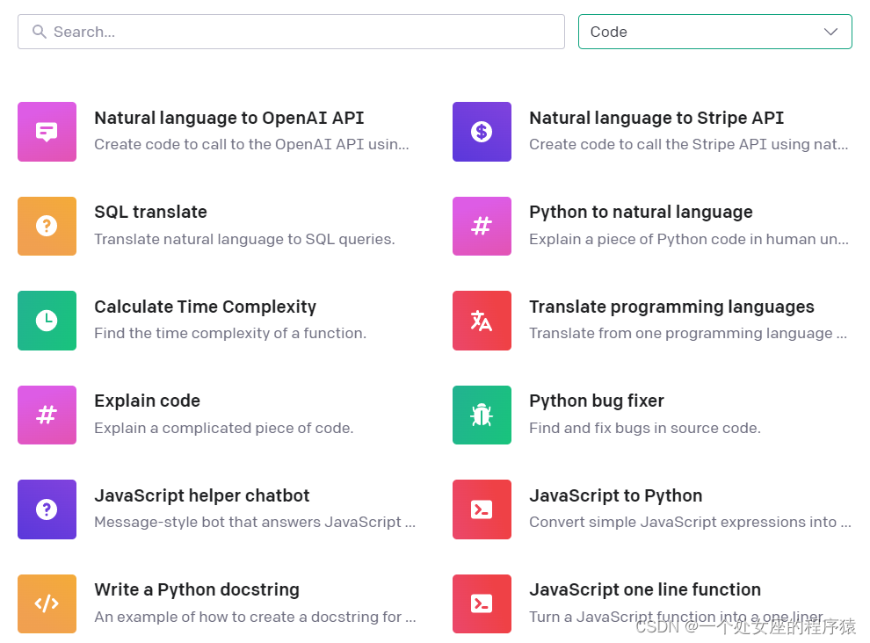Screen dimensions: 870x643
Task: Select the orange SQL translate question mark icon
Action: pos(47,226)
